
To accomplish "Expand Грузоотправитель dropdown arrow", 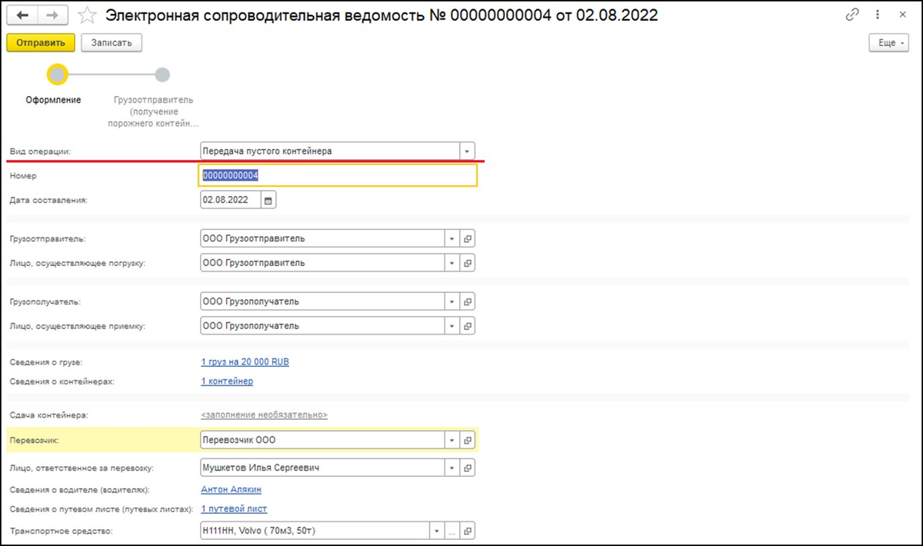I will pos(452,238).
